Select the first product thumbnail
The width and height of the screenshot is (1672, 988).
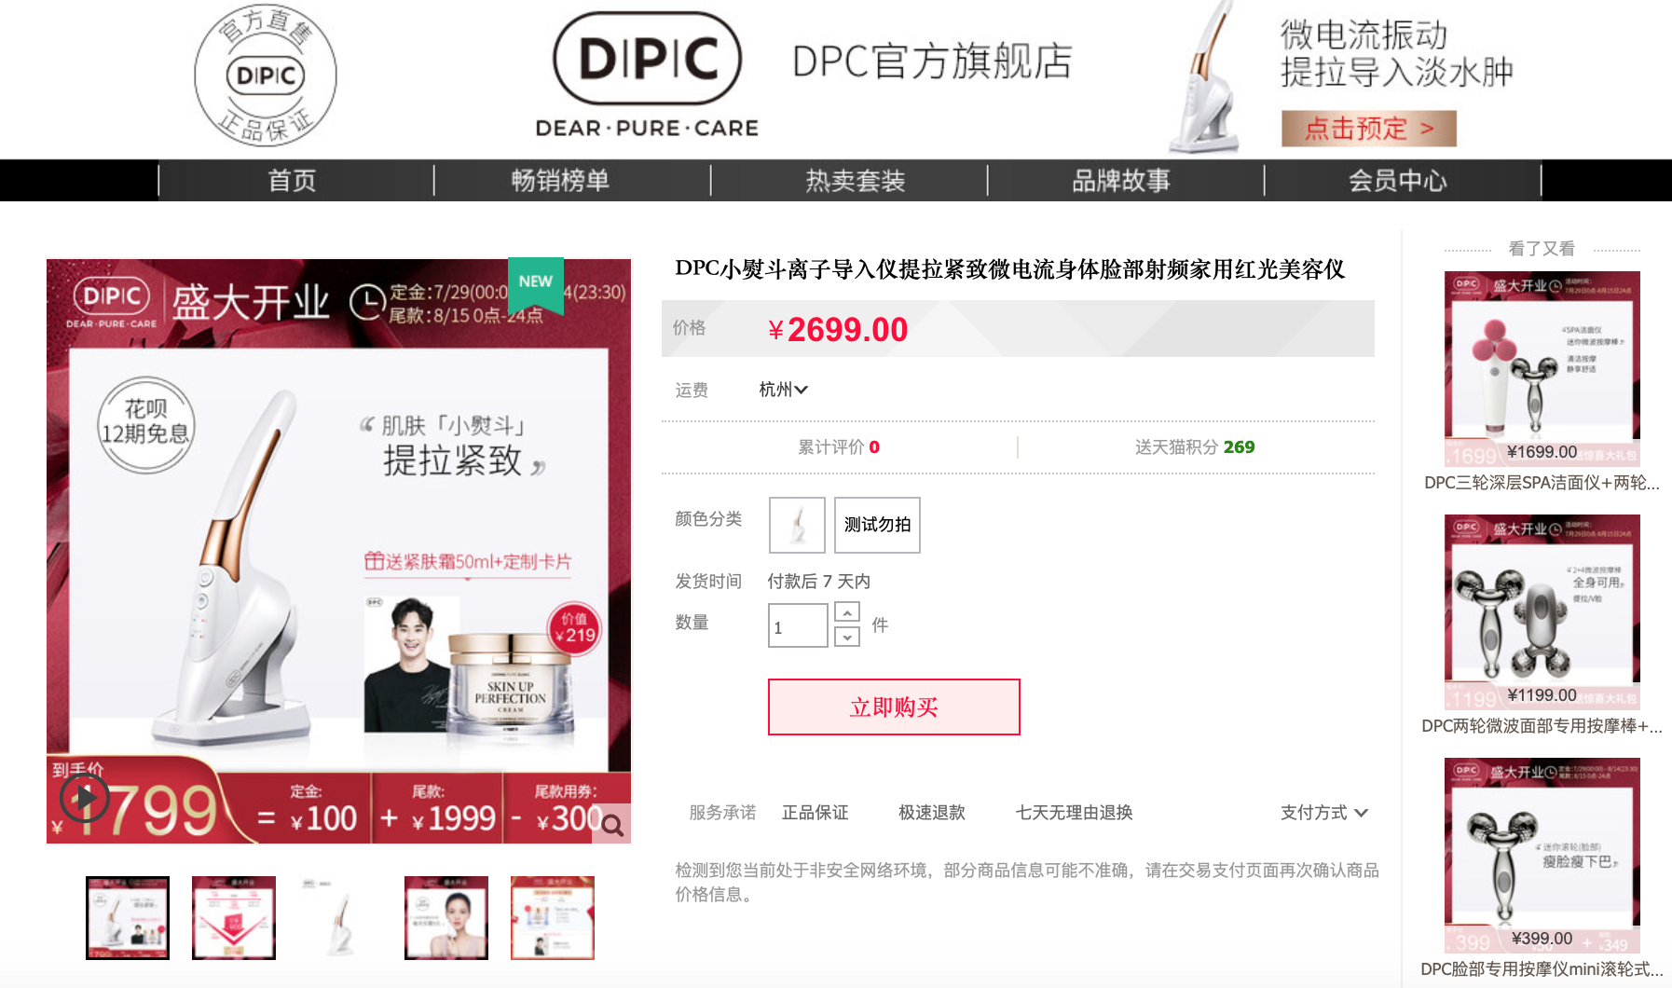pyautogui.click(x=128, y=918)
